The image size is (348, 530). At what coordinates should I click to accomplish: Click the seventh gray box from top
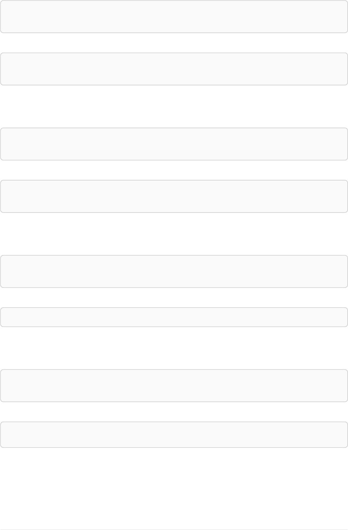pyautogui.click(x=174, y=385)
